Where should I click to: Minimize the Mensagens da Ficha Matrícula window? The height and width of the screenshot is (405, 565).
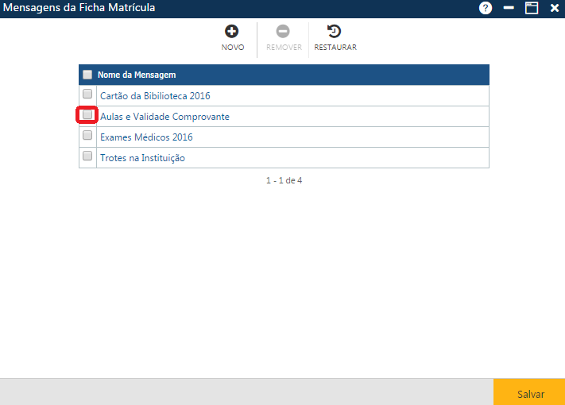coord(509,8)
